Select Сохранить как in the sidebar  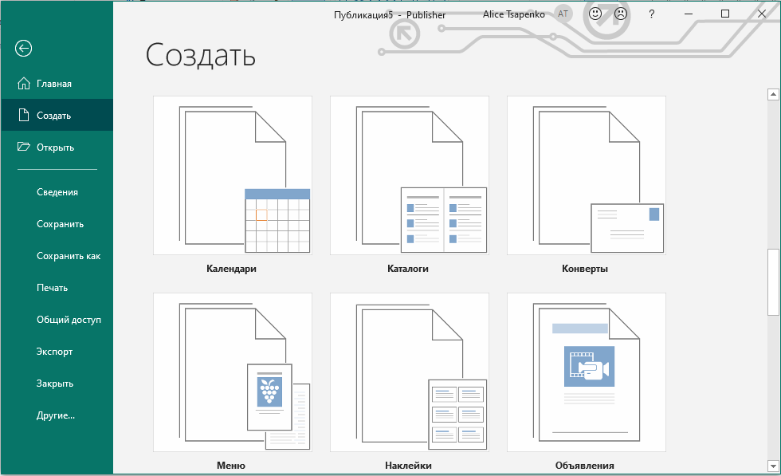point(69,256)
